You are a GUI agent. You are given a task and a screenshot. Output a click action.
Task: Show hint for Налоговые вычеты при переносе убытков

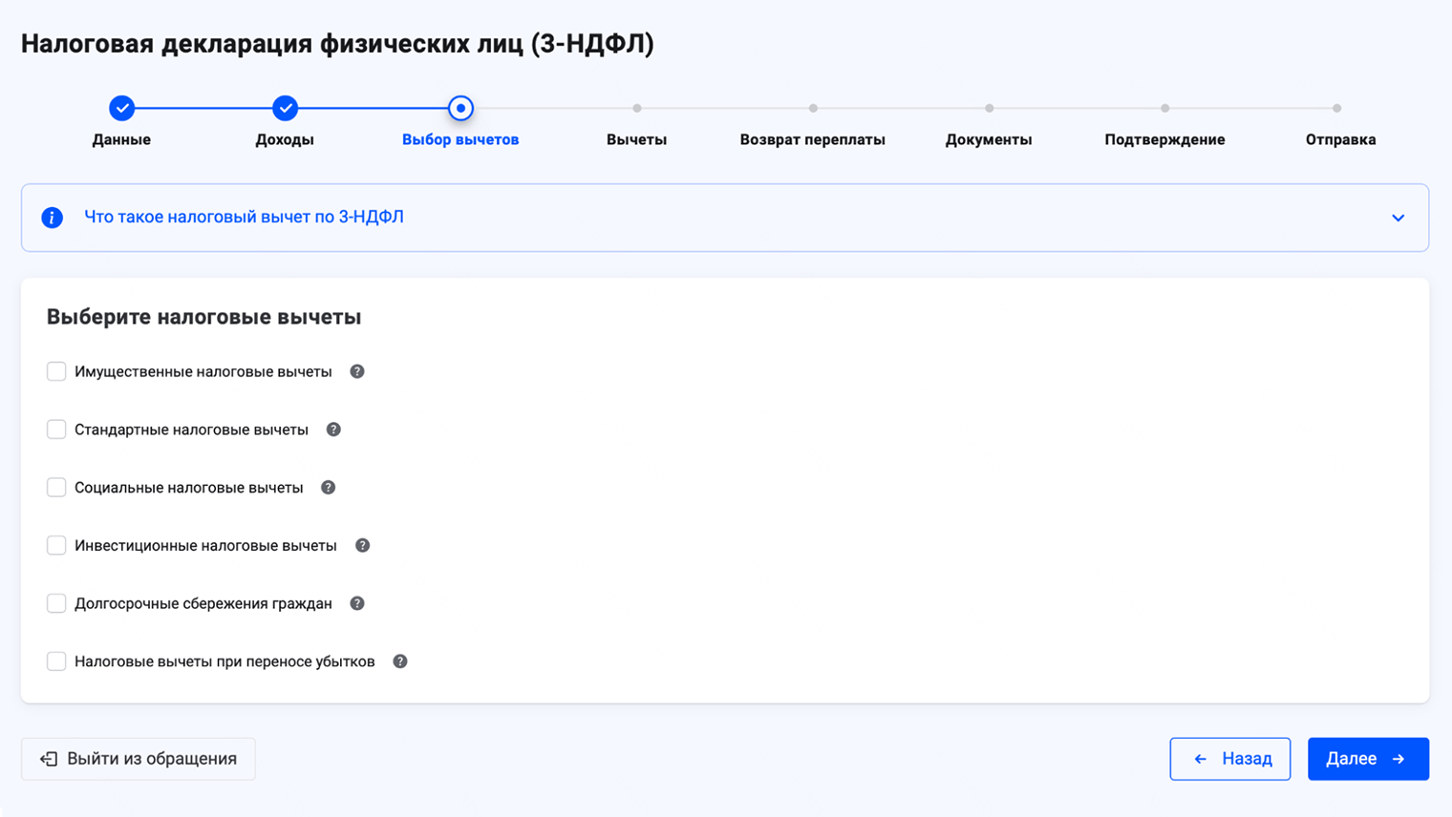(400, 661)
